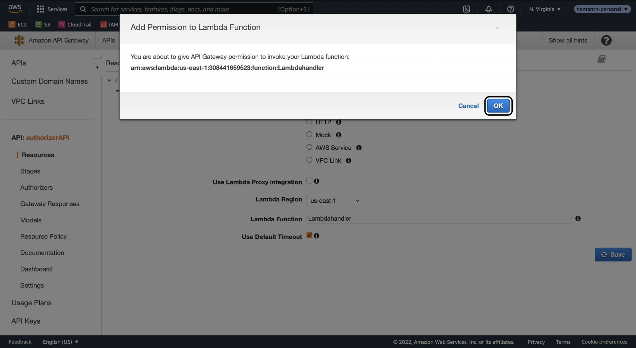Image resolution: width=636 pixels, height=348 pixels.
Task: Go to Authorizers in the sidebar
Action: 36,187
